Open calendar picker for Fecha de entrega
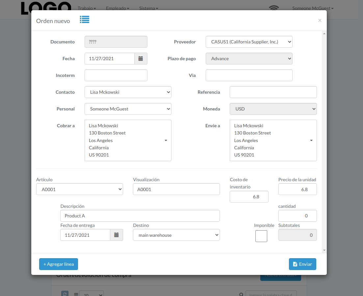This screenshot has width=363, height=296. [117, 235]
